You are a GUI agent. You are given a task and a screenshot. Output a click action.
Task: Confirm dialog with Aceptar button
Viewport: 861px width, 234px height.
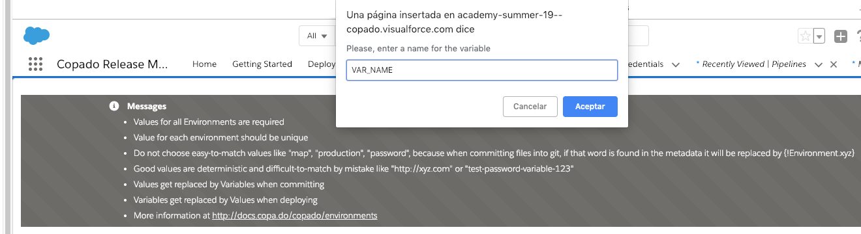coord(590,107)
